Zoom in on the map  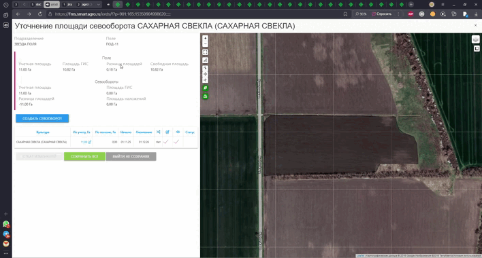point(205,39)
